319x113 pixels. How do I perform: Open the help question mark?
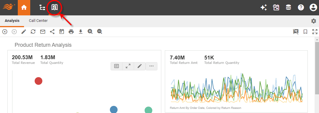coord(301,8)
